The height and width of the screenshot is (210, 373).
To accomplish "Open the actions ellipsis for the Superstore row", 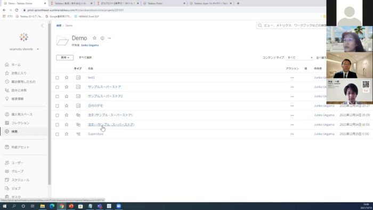I will click(292, 134).
